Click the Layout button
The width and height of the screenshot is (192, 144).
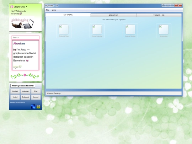pos(36,97)
